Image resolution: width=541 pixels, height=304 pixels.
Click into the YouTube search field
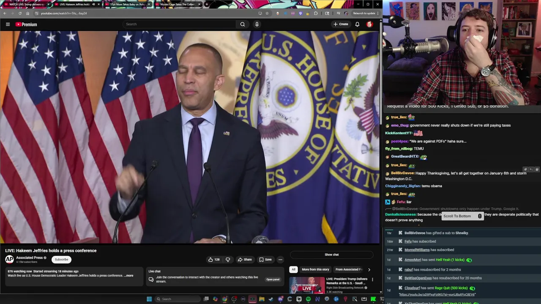click(x=180, y=24)
